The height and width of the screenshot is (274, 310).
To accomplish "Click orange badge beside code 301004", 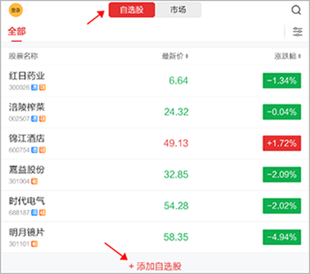I will [x=34, y=181].
